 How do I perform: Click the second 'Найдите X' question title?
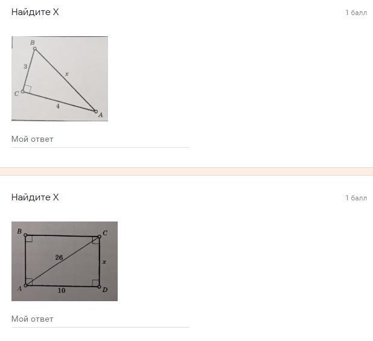(35, 197)
